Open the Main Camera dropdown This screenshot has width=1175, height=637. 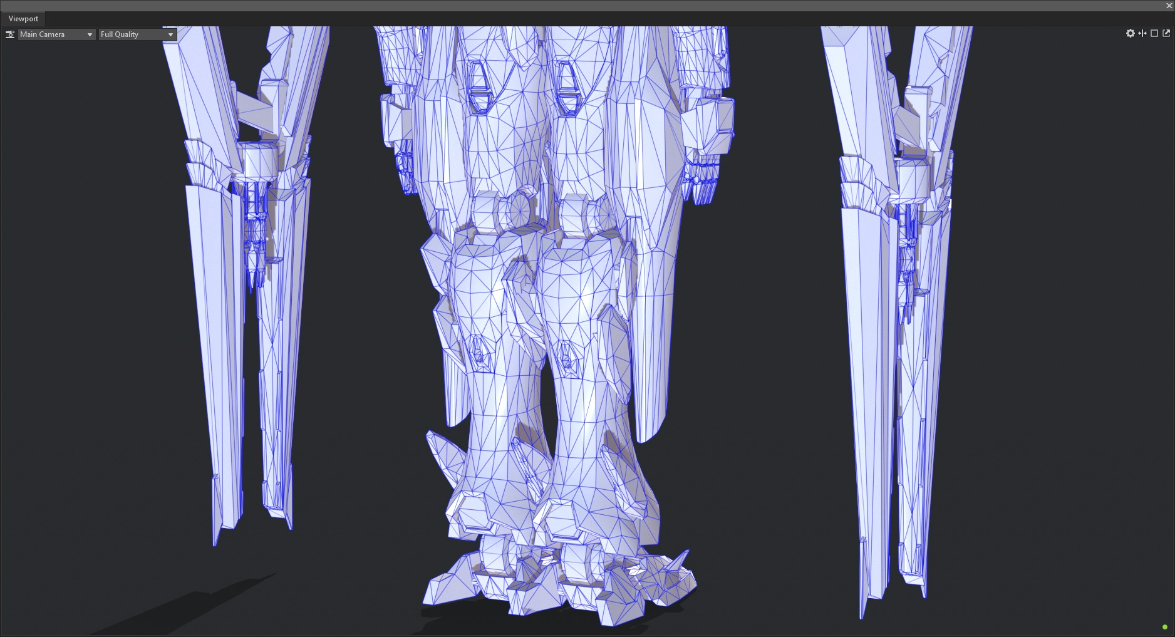point(56,34)
